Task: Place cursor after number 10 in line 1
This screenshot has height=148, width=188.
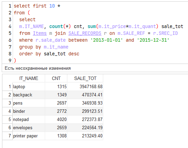Action: (x=55, y=6)
